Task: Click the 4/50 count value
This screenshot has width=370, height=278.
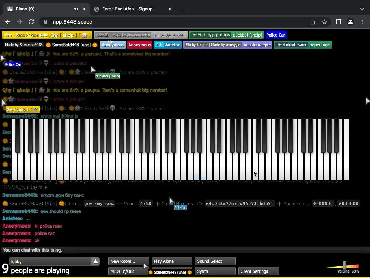Action: [x=146, y=203]
